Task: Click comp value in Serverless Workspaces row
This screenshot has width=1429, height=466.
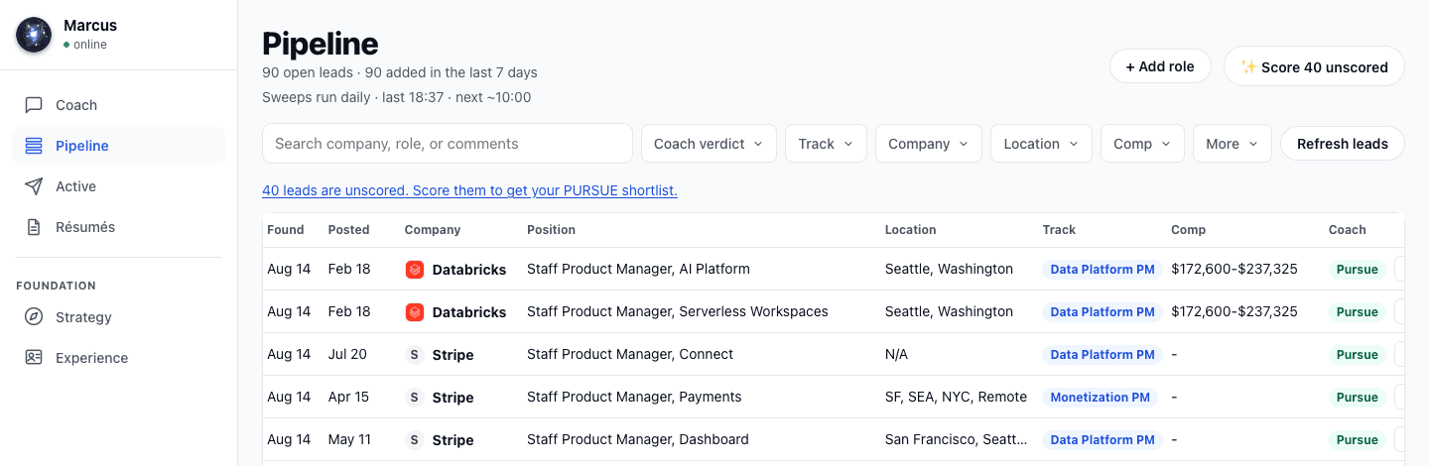Action: click(1234, 311)
